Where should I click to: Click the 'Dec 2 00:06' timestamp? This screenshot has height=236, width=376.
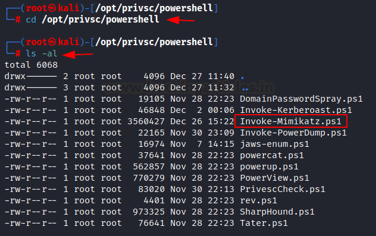(202, 110)
